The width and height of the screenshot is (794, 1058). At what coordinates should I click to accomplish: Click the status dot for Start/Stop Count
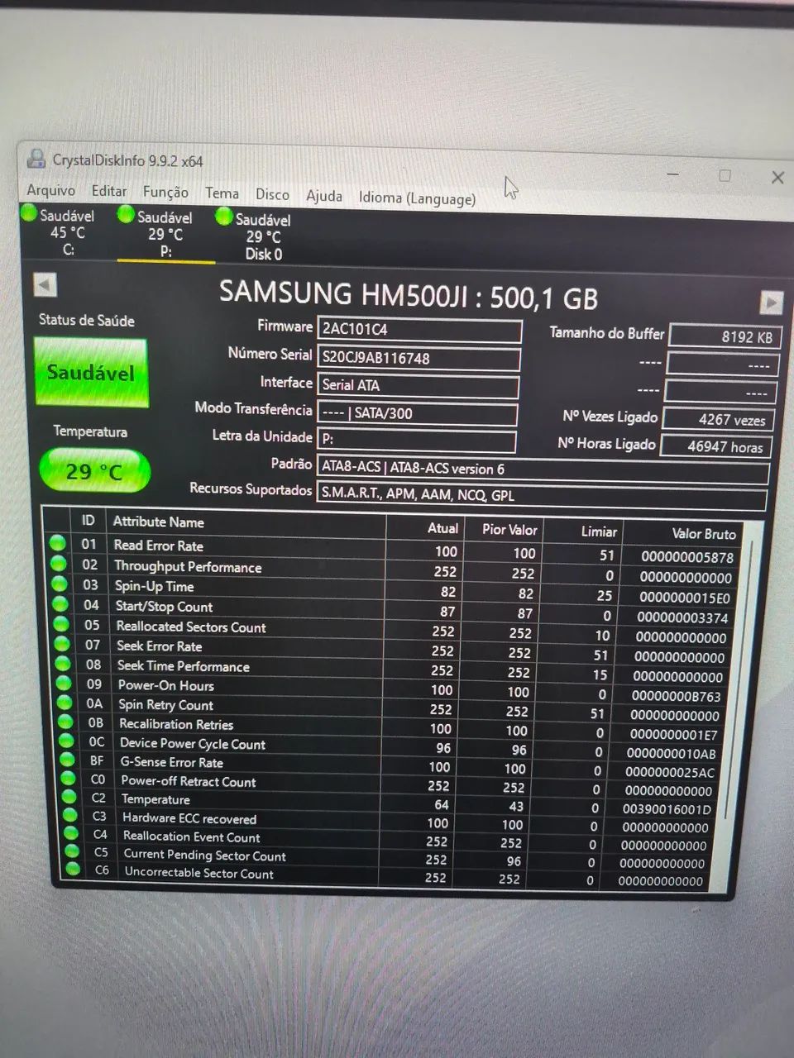coord(60,603)
